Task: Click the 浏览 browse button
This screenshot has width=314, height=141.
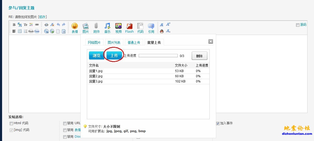Action: click(x=97, y=55)
